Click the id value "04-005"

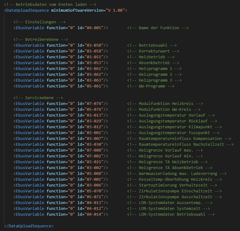point(94,28)
